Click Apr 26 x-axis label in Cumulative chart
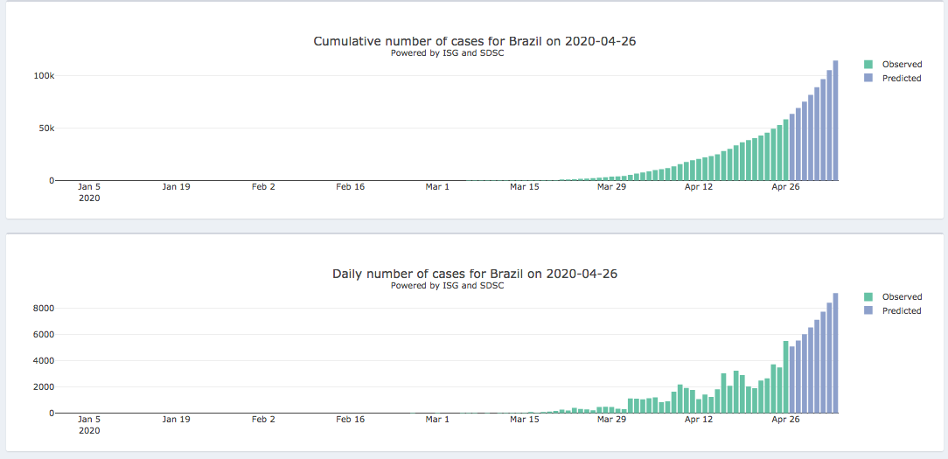 click(785, 187)
